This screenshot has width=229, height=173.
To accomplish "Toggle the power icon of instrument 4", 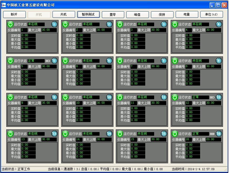I will click(175, 24).
